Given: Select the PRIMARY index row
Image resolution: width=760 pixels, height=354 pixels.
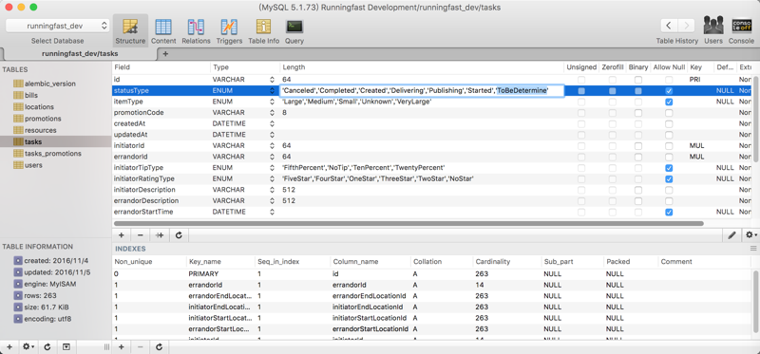Looking at the screenshot, I should (431, 274).
